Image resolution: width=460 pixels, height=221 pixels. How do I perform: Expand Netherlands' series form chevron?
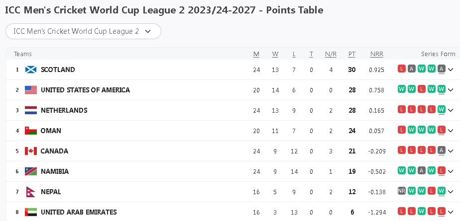(451, 110)
